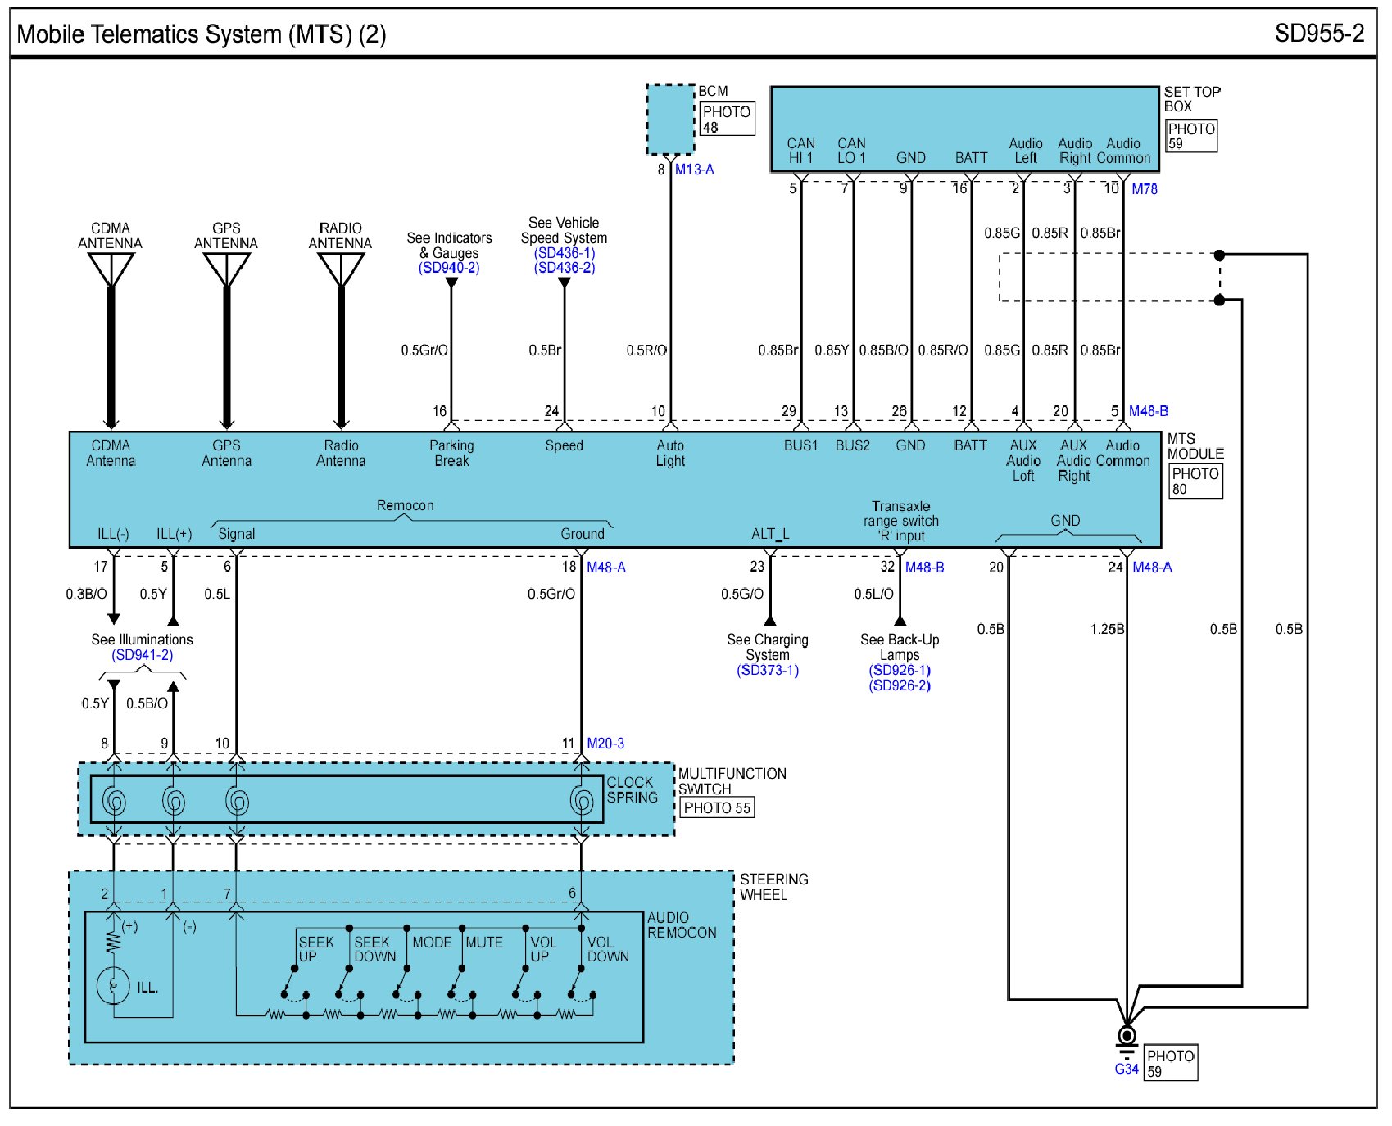Click the GPS antenna symbol
This screenshot has height=1126, width=1392.
226,269
